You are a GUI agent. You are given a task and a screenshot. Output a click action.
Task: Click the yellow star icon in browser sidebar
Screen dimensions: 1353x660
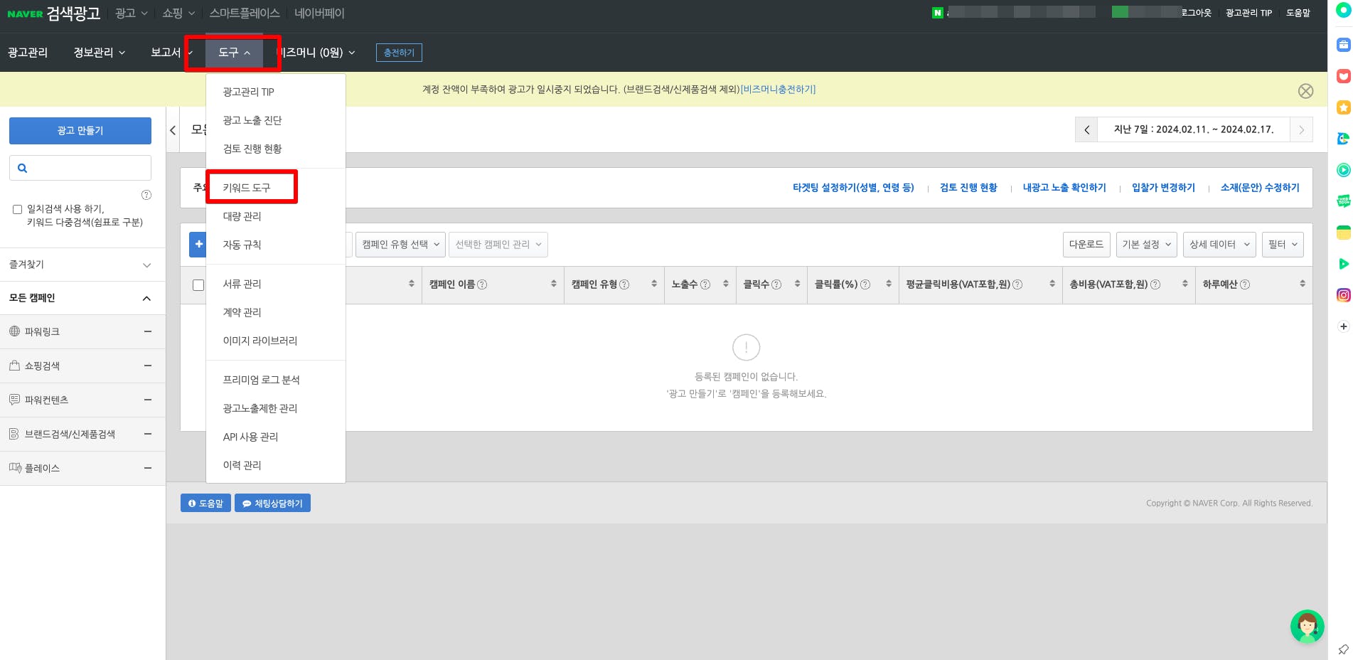[x=1343, y=107]
